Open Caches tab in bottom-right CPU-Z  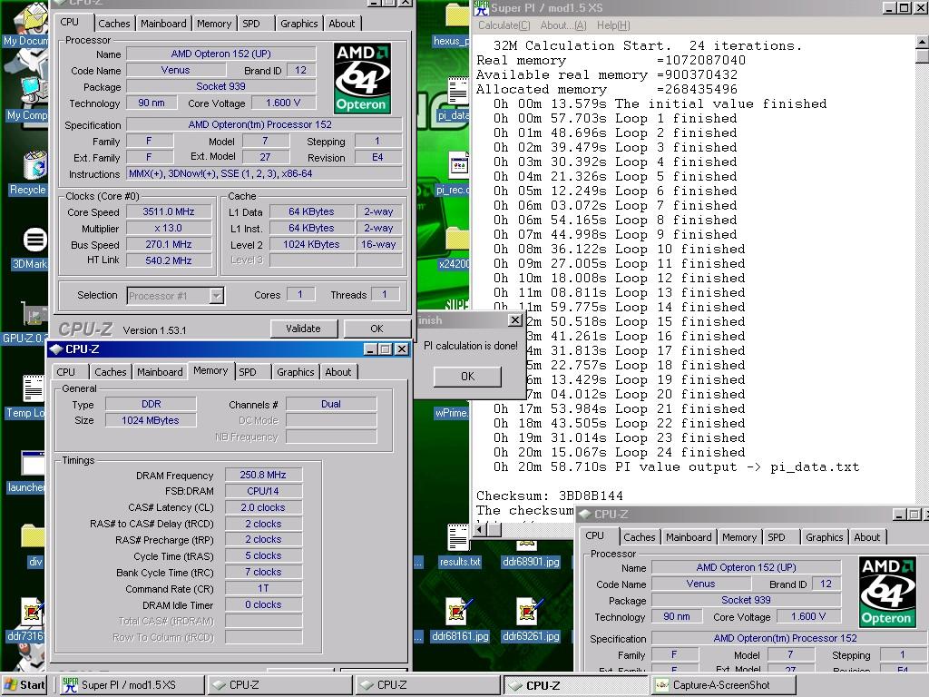pyautogui.click(x=640, y=537)
